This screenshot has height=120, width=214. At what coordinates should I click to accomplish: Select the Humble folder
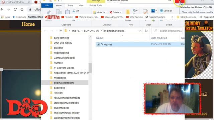point(58,63)
